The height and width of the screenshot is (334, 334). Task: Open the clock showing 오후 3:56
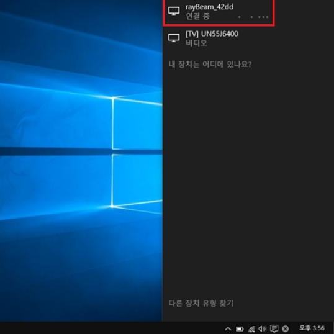[312, 328]
